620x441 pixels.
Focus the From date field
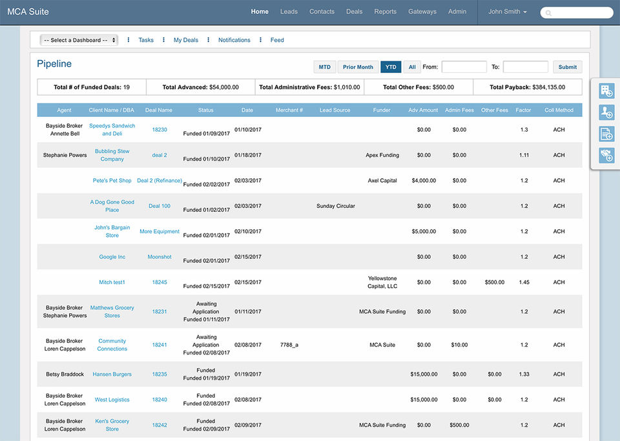tap(464, 67)
